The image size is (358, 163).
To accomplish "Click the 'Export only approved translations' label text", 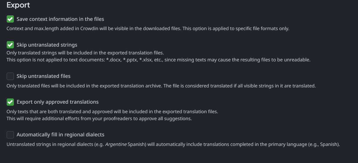I will pyautogui.click(x=58, y=102).
